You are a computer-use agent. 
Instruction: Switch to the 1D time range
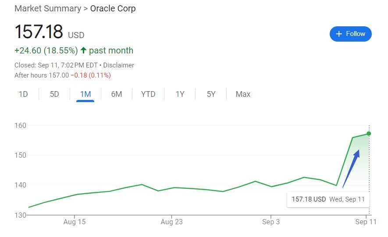23,94
